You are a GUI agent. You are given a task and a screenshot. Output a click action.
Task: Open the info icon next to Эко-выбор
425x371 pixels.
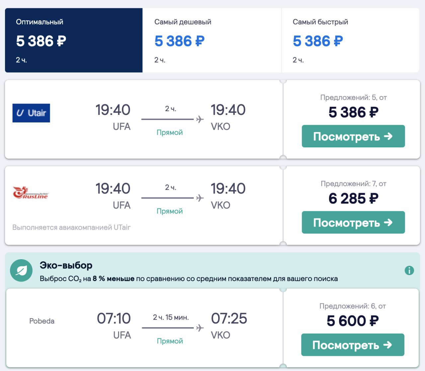409,270
